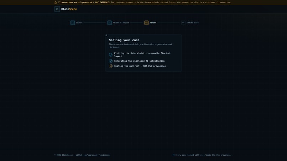Image resolution: width=287 pixels, height=161 pixels.
Task: Select the Sealed case step label
Action: (193, 23)
